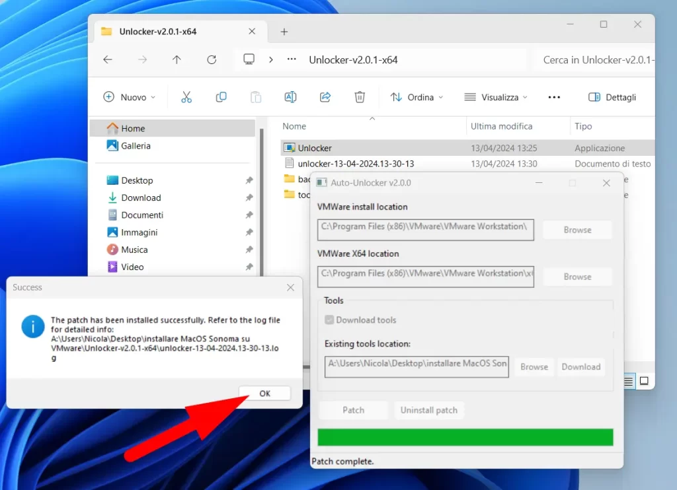Click OK in the Success dialog
677x490 pixels.
click(x=264, y=394)
